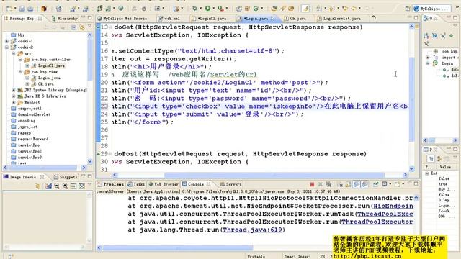The height and width of the screenshot is (259, 461).
Task: Open the New wizard dropdown arrow
Action: 15,9
